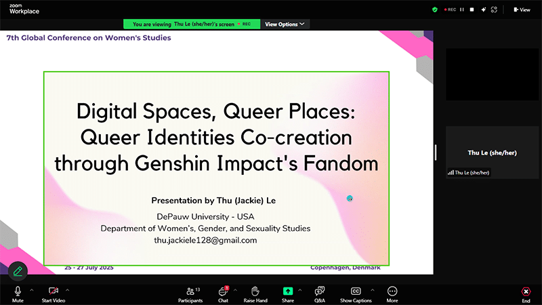This screenshot has width=542, height=305.
Task: Toggle Show Captions
Action: click(x=356, y=291)
